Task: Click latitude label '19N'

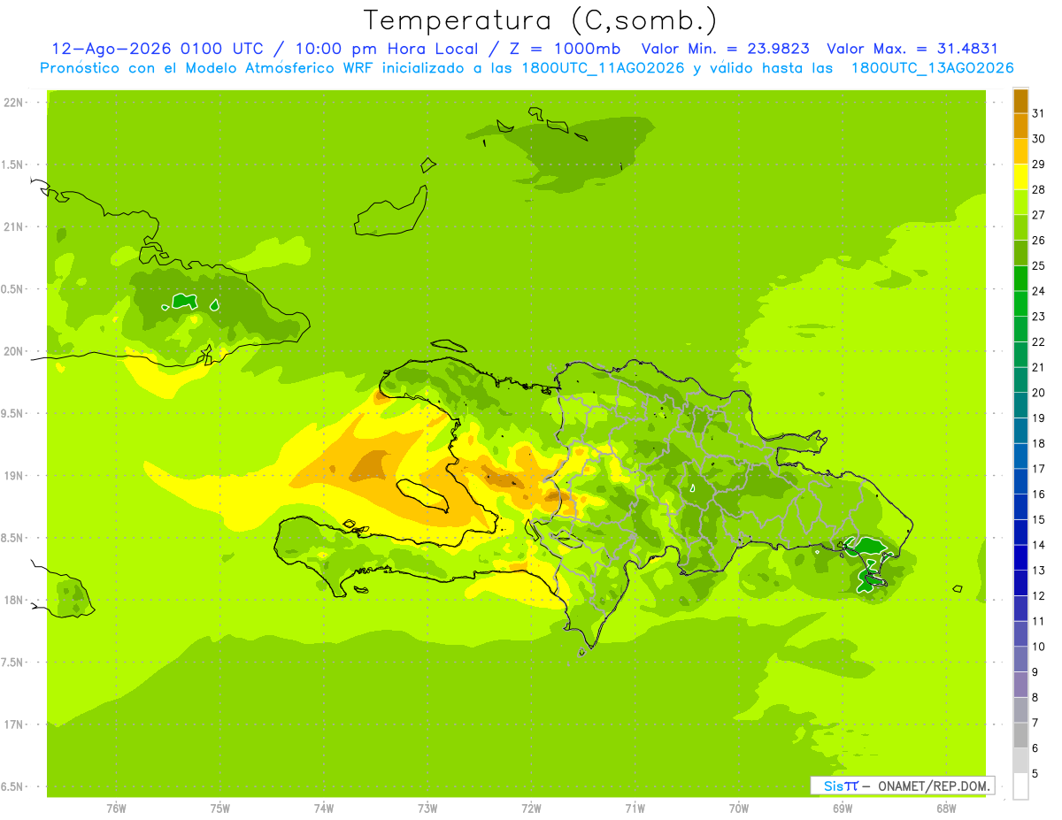Action: tap(13, 475)
